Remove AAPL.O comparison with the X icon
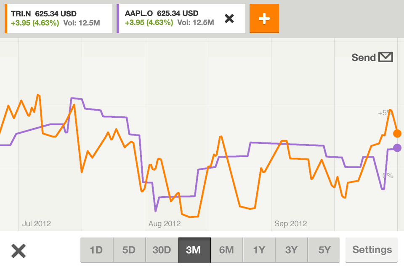This screenshot has height=269, width=404. (x=229, y=18)
